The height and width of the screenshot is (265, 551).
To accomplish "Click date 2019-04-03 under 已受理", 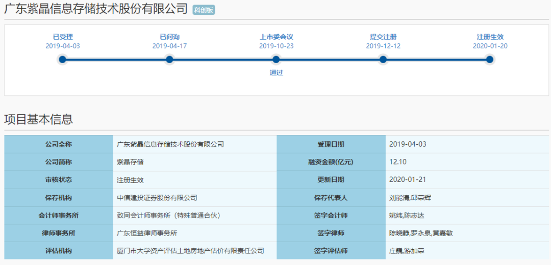I will point(63,46).
